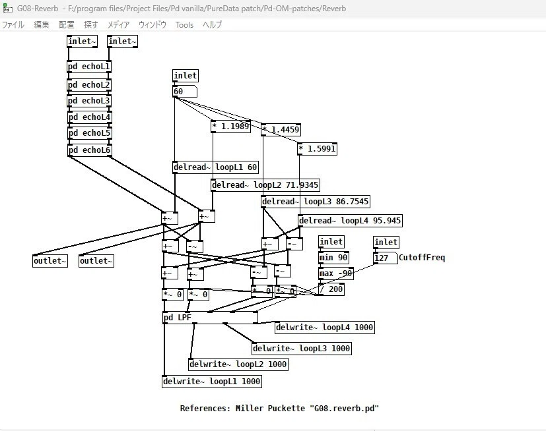The width and height of the screenshot is (546, 431).
Task: Select the inlet object above number box 60
Action: pos(186,76)
